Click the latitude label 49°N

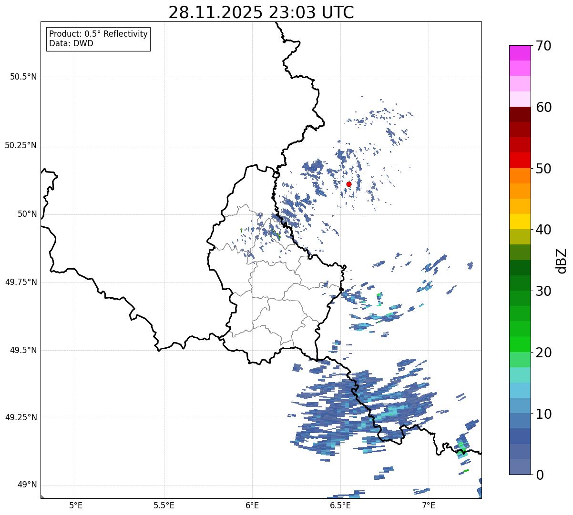[27, 485]
